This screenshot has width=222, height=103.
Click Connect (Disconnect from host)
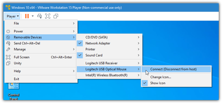pyautogui.click(x=176, y=69)
